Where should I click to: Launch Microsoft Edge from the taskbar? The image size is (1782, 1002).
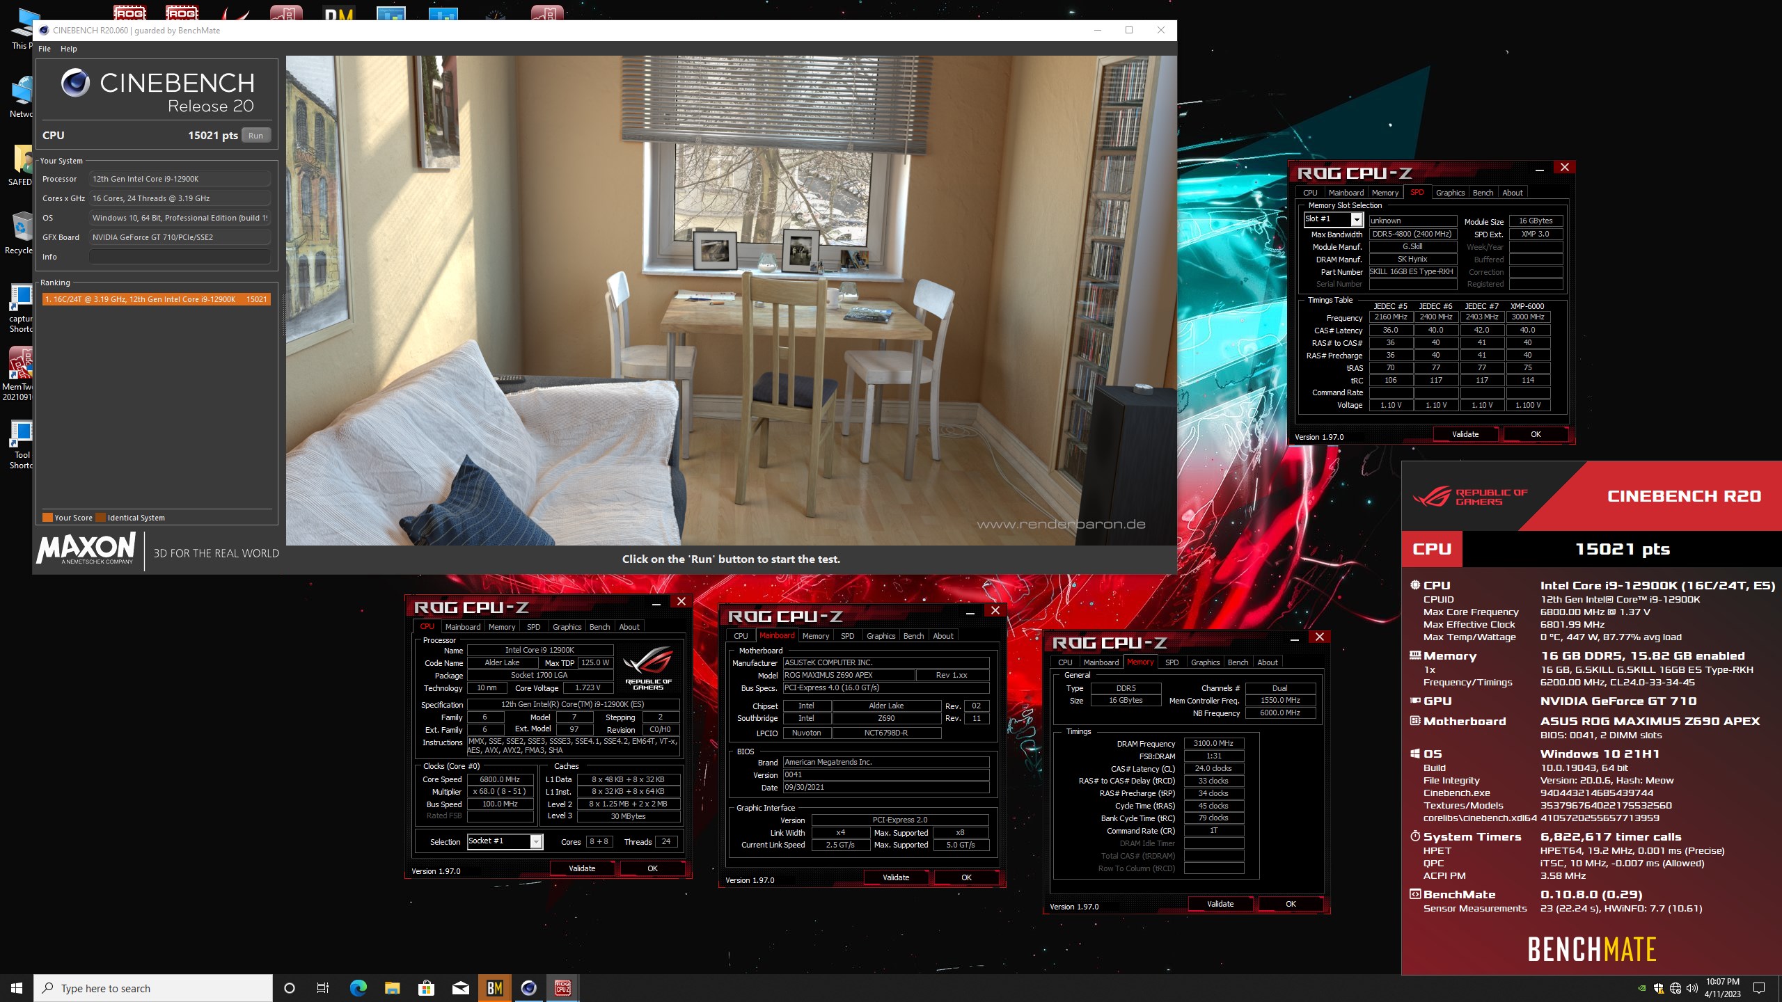pos(358,988)
